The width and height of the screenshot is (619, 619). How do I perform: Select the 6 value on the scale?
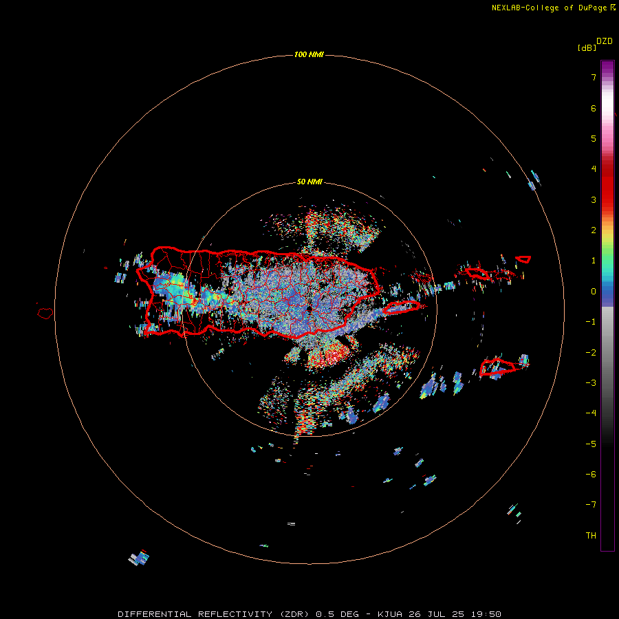[594, 108]
